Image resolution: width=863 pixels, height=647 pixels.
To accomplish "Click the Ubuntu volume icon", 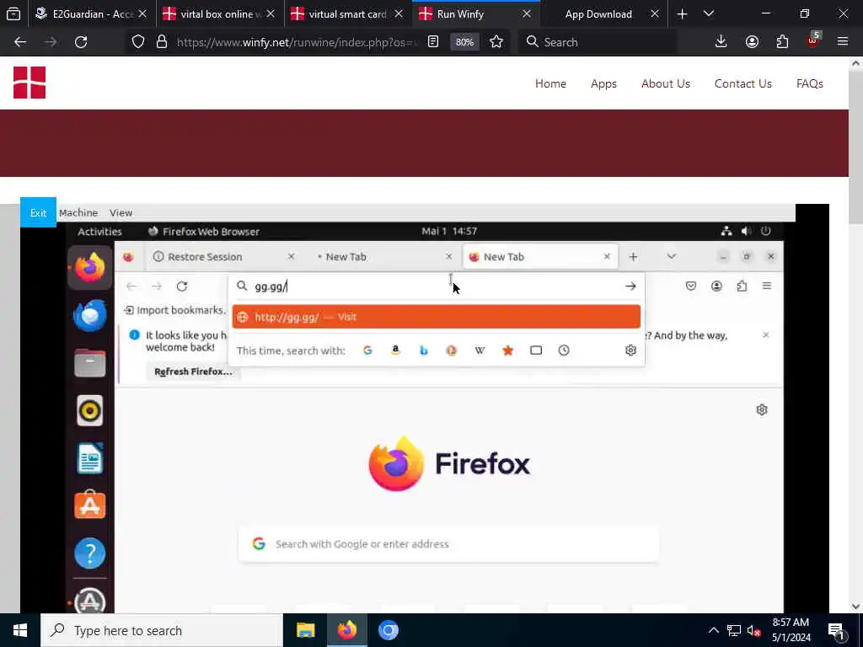I will tap(747, 231).
